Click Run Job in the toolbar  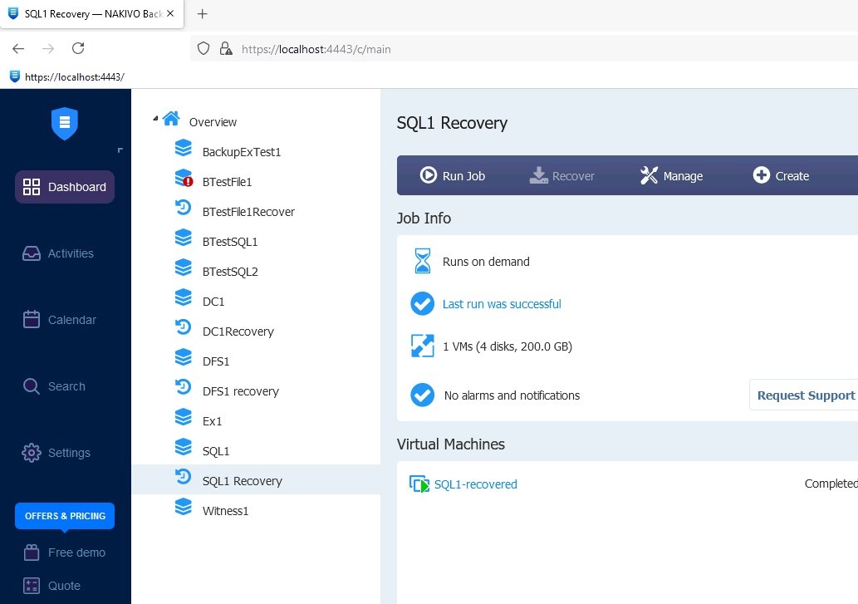(452, 175)
